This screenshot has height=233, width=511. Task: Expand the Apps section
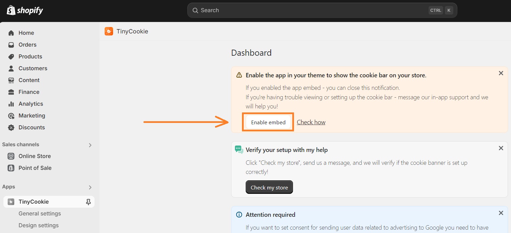(90, 187)
